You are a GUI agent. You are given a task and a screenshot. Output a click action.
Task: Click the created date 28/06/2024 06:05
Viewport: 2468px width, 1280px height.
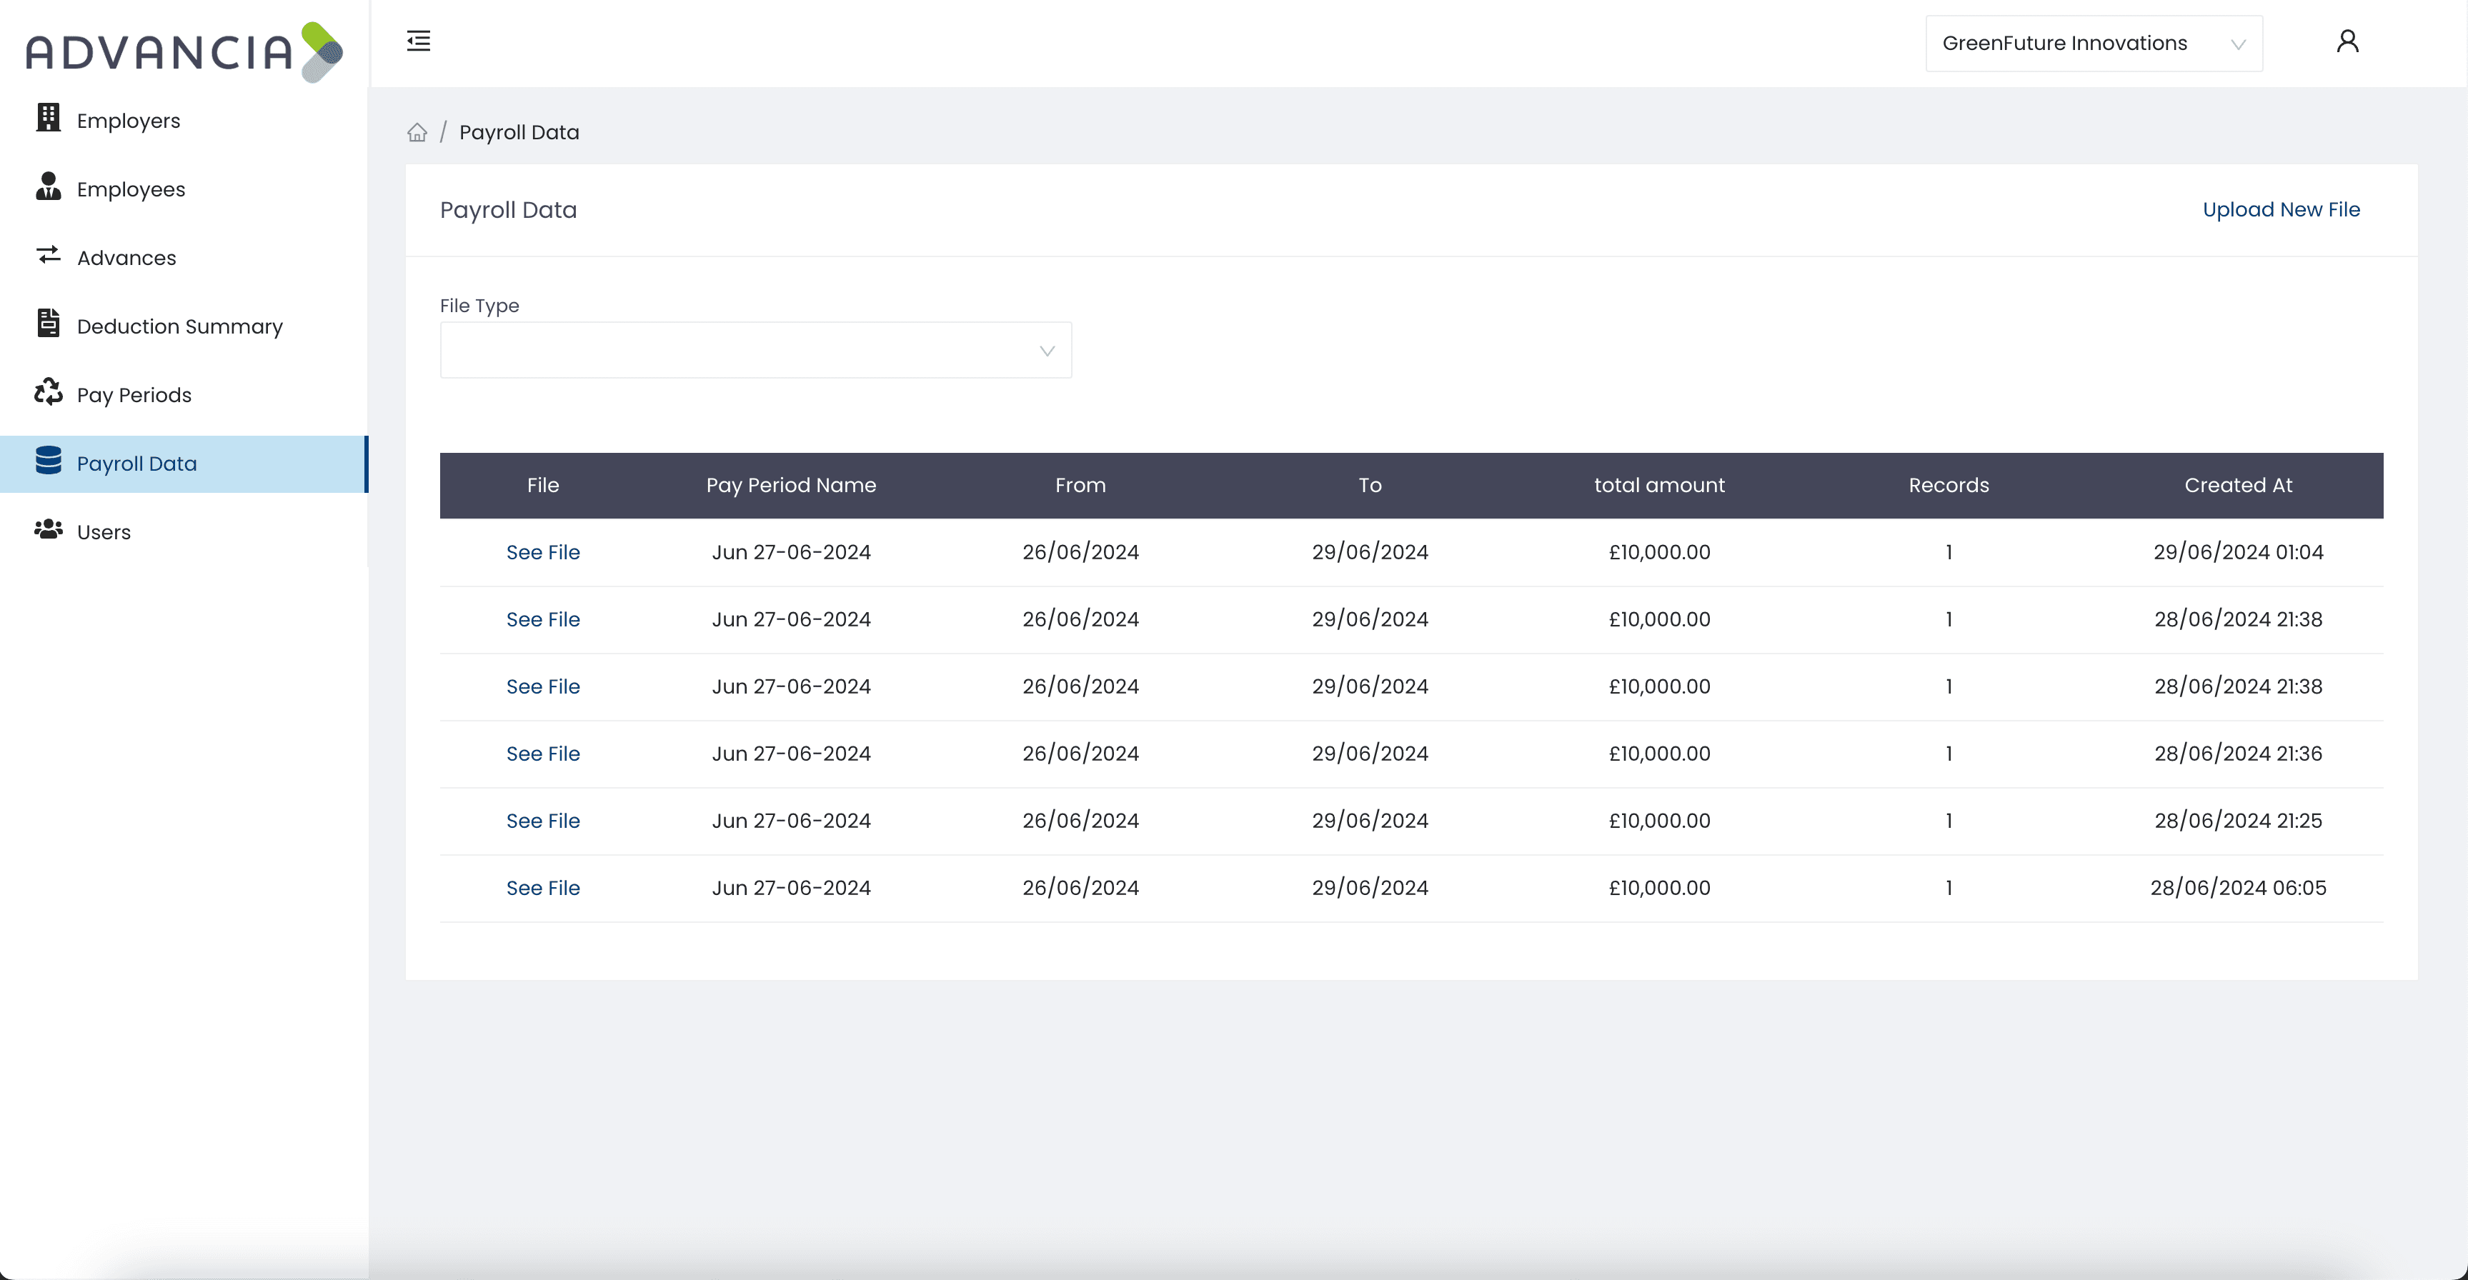(x=2238, y=888)
